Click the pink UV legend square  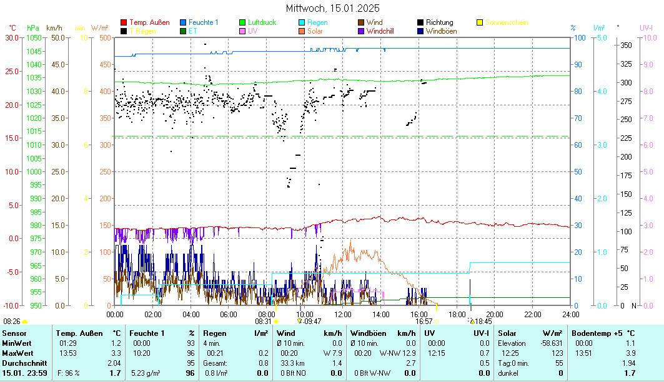(x=243, y=31)
